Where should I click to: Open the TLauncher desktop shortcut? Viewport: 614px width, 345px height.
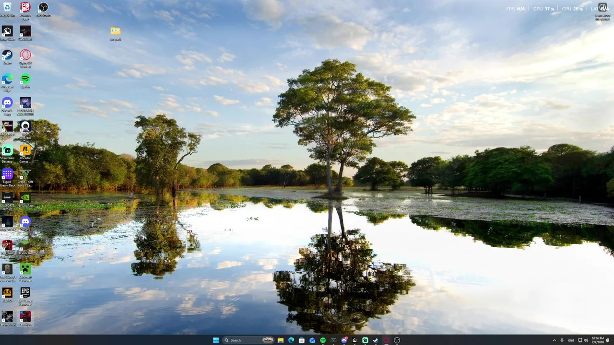pyautogui.click(x=25, y=247)
